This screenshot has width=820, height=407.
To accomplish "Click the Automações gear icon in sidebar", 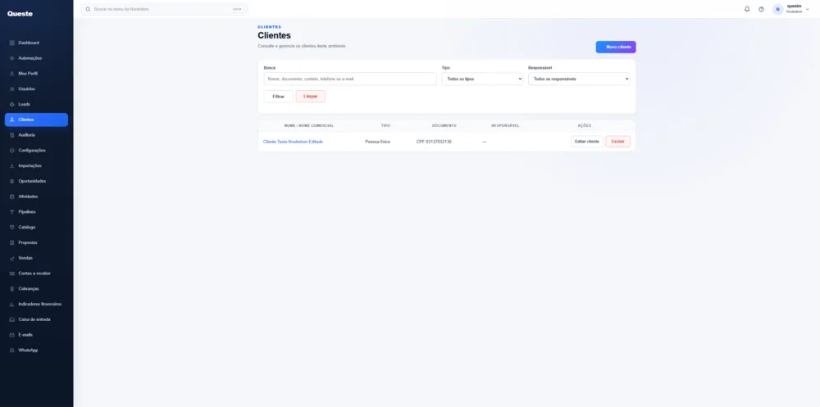I will click(12, 58).
